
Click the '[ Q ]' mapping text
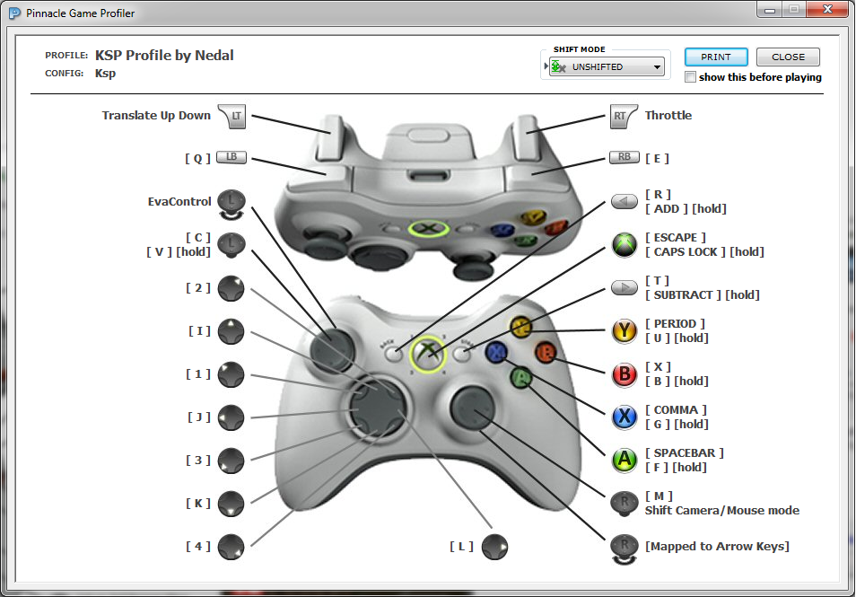(x=197, y=158)
